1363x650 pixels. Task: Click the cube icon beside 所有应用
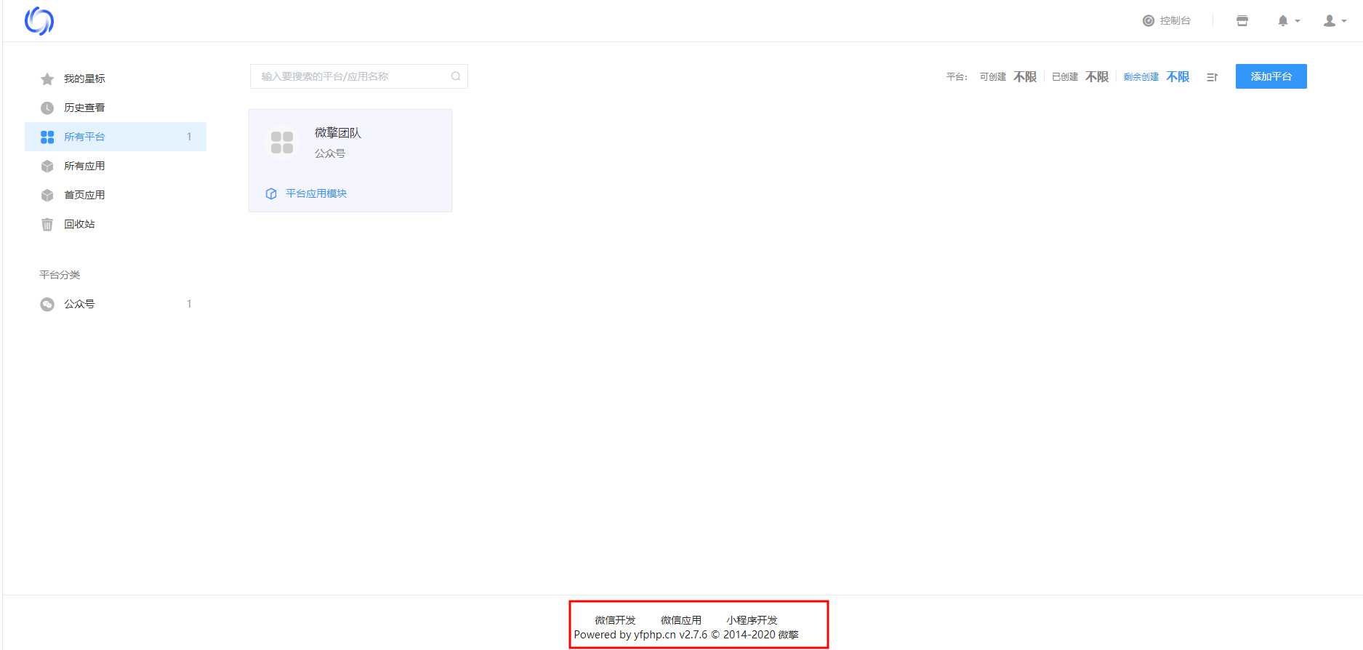[47, 166]
